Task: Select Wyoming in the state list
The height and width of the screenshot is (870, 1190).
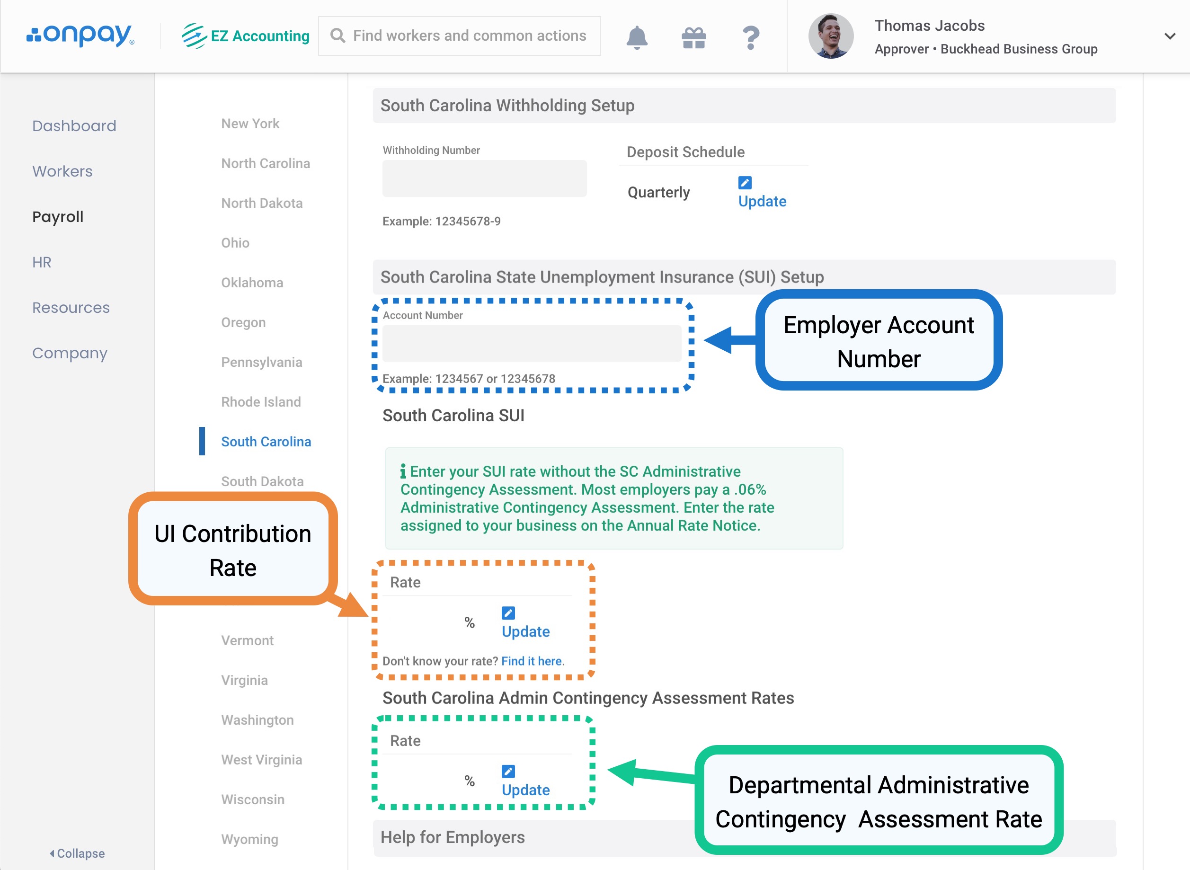Action: [249, 839]
